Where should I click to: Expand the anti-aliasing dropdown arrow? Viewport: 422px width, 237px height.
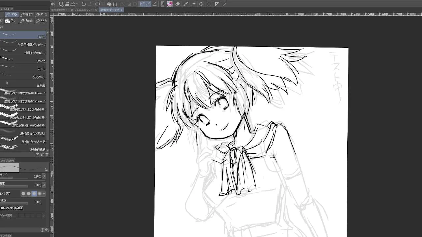(x=44, y=194)
